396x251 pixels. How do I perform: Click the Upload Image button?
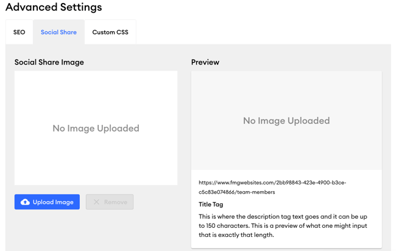tap(47, 202)
